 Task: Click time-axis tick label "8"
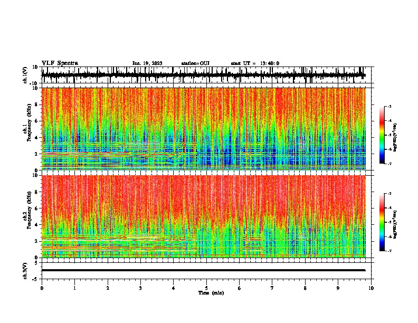point(305,288)
